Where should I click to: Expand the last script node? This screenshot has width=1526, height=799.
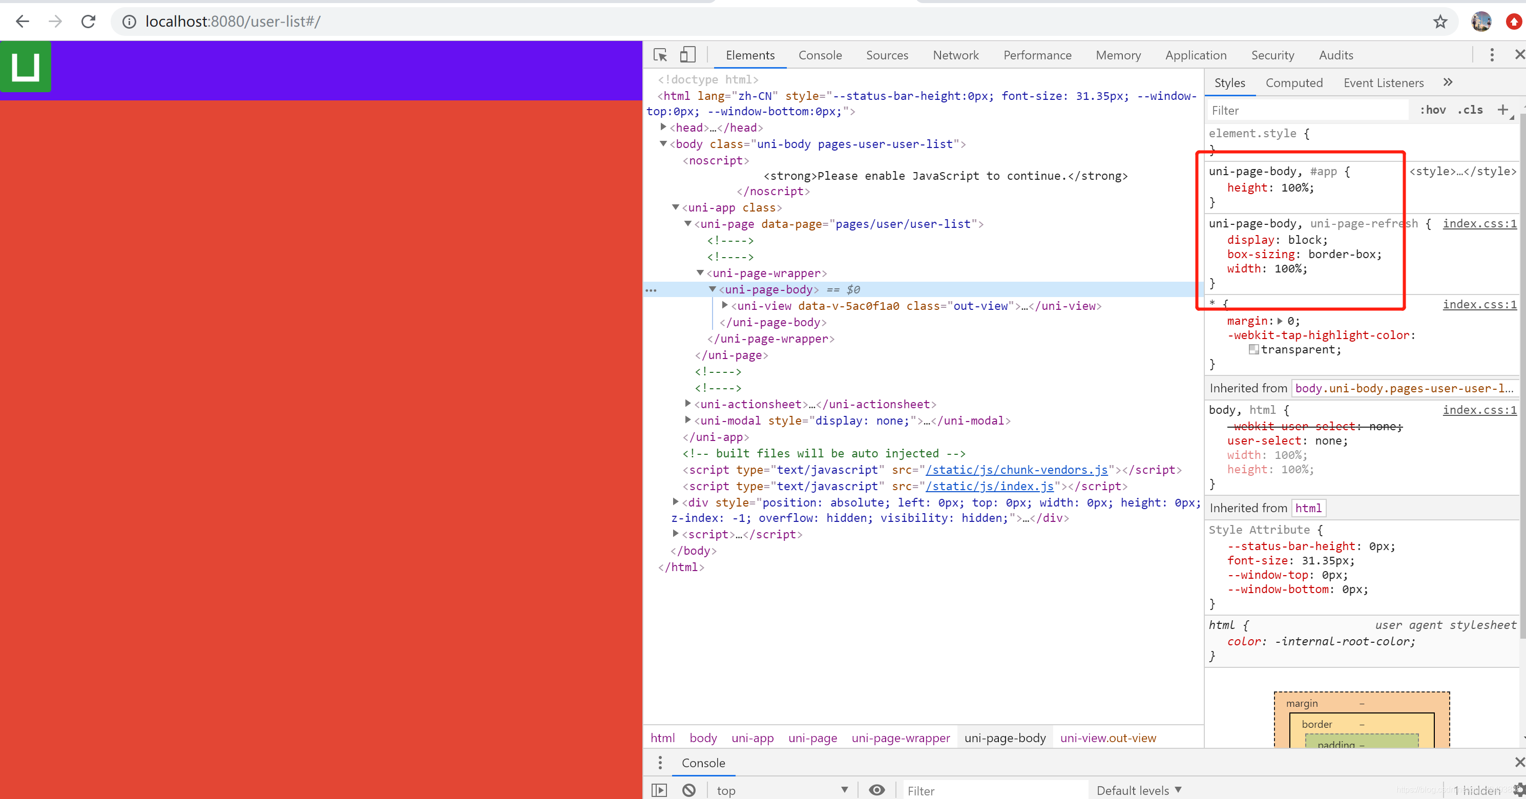coord(675,534)
